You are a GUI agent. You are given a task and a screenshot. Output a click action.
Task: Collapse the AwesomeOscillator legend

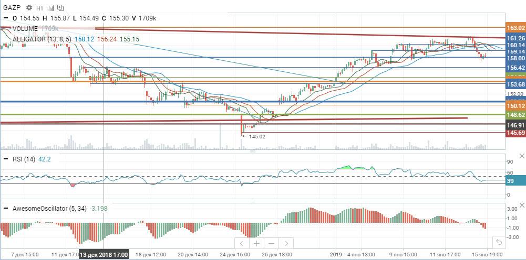6,209
